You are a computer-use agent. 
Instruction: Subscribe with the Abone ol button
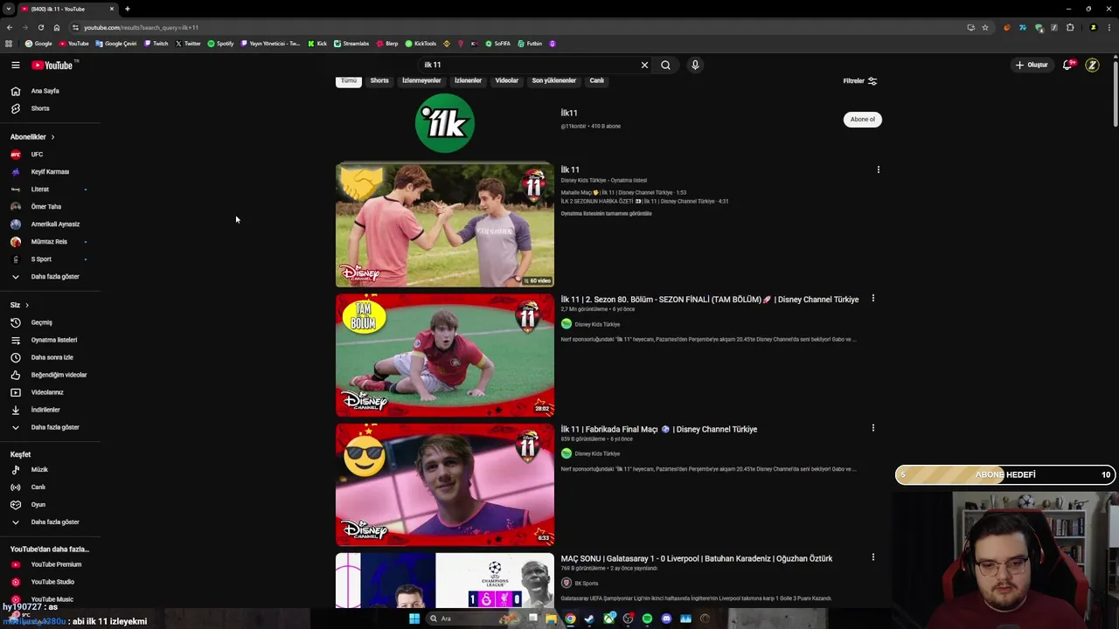863,120
